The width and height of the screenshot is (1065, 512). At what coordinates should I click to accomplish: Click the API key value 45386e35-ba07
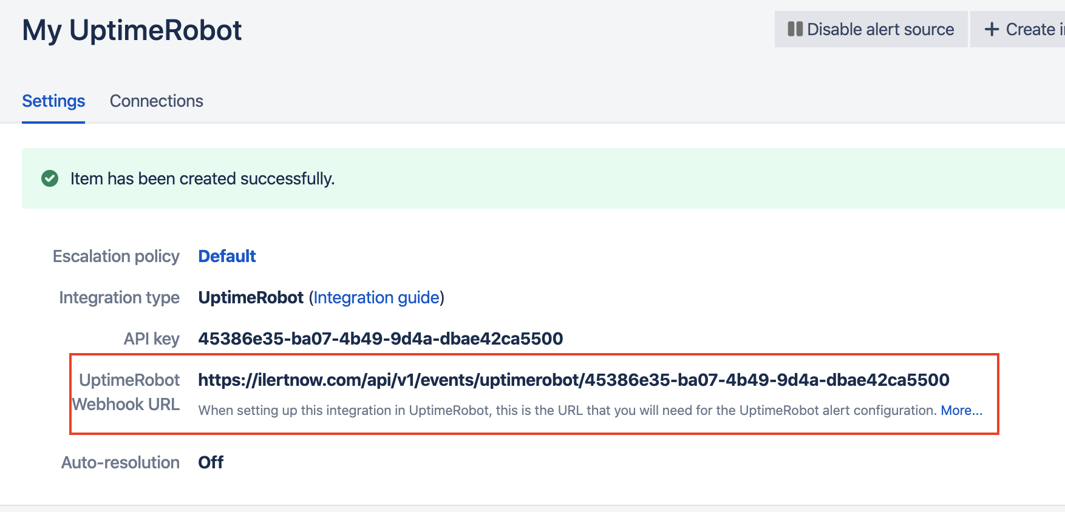click(381, 339)
